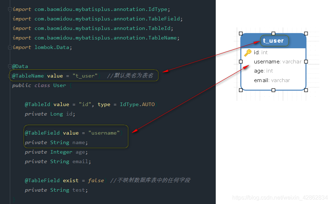Click IdType.AUTO in the TableId annotation
The width and height of the screenshot is (331, 204).
[137, 104]
